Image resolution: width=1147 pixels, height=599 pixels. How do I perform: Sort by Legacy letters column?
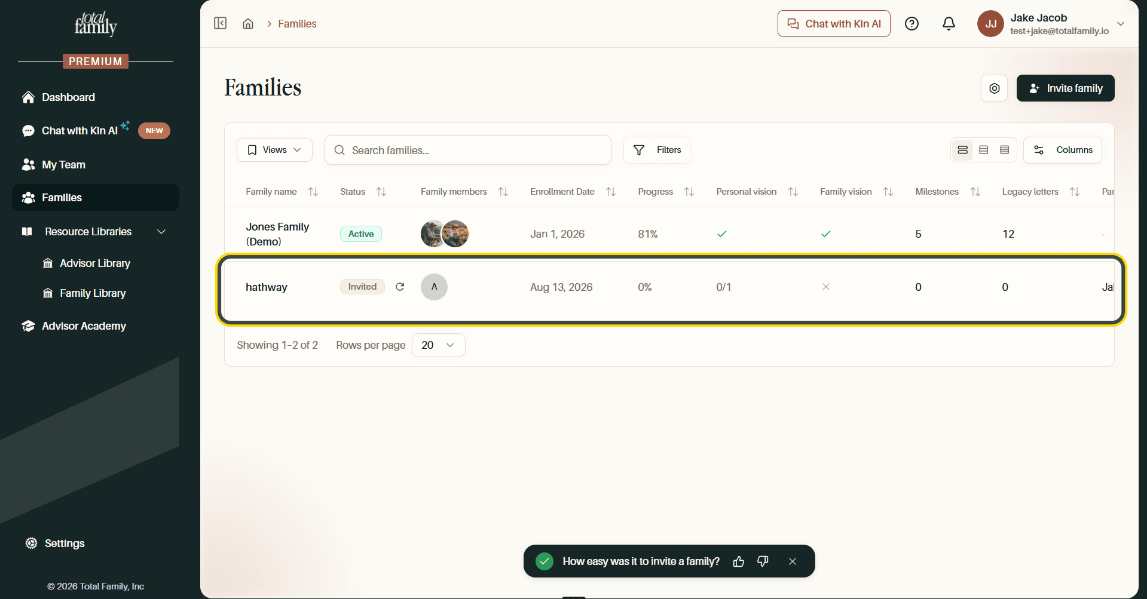(x=1075, y=192)
